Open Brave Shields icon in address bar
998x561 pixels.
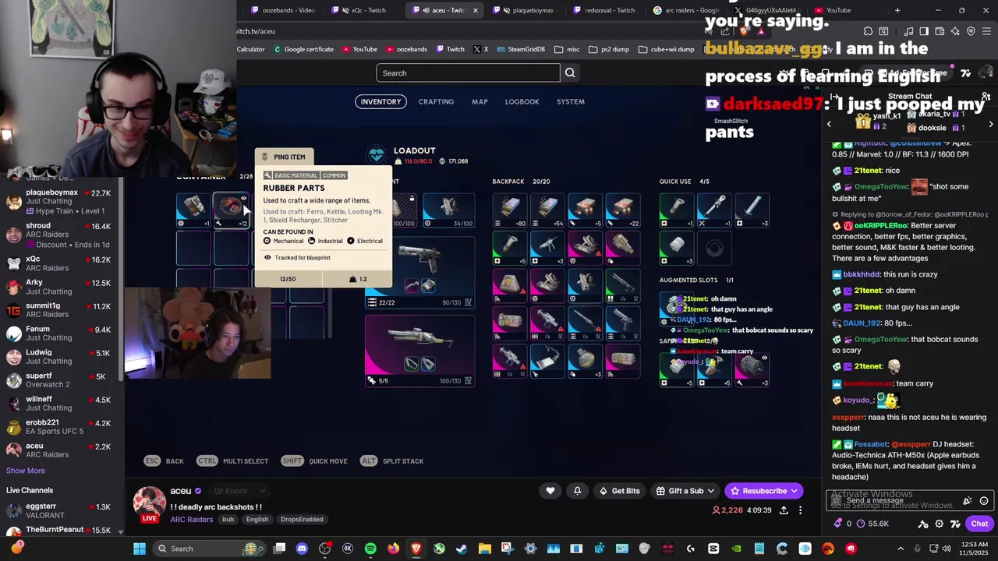click(744, 31)
